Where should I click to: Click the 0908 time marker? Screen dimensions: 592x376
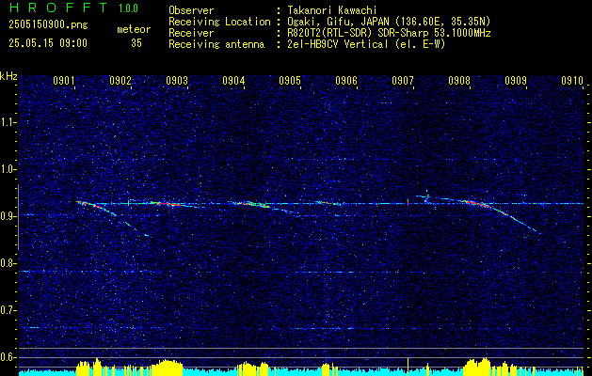click(459, 81)
